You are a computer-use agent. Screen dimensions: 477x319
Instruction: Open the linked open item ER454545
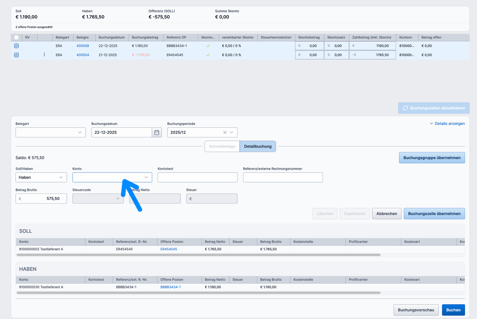(x=169, y=249)
